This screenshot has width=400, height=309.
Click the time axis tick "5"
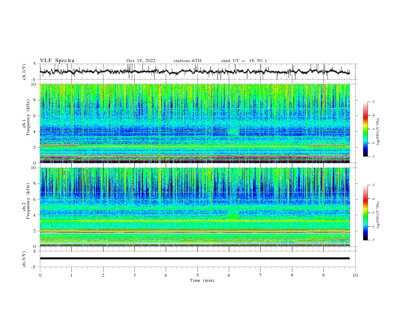pos(197,275)
